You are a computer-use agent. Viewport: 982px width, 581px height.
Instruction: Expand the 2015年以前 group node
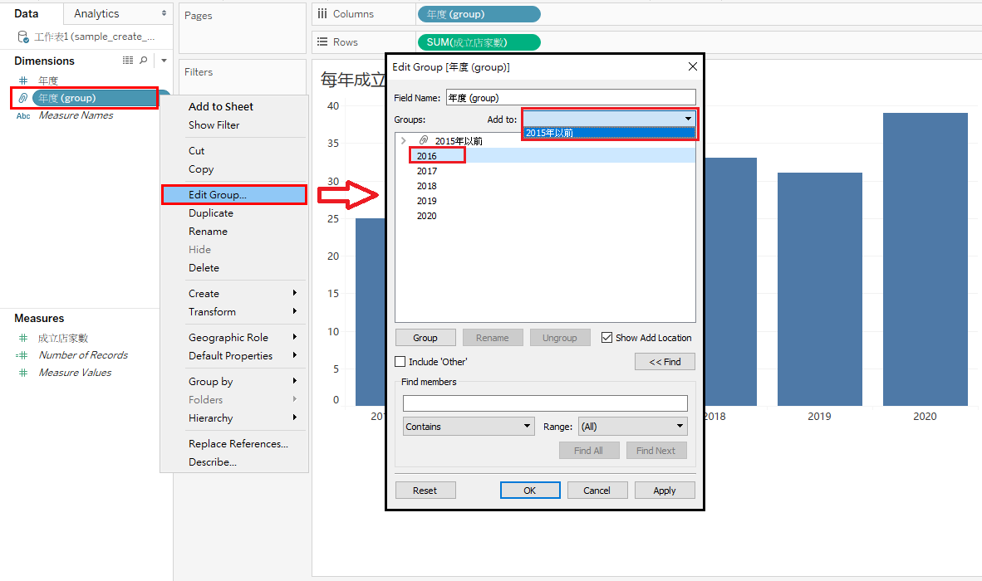(403, 141)
